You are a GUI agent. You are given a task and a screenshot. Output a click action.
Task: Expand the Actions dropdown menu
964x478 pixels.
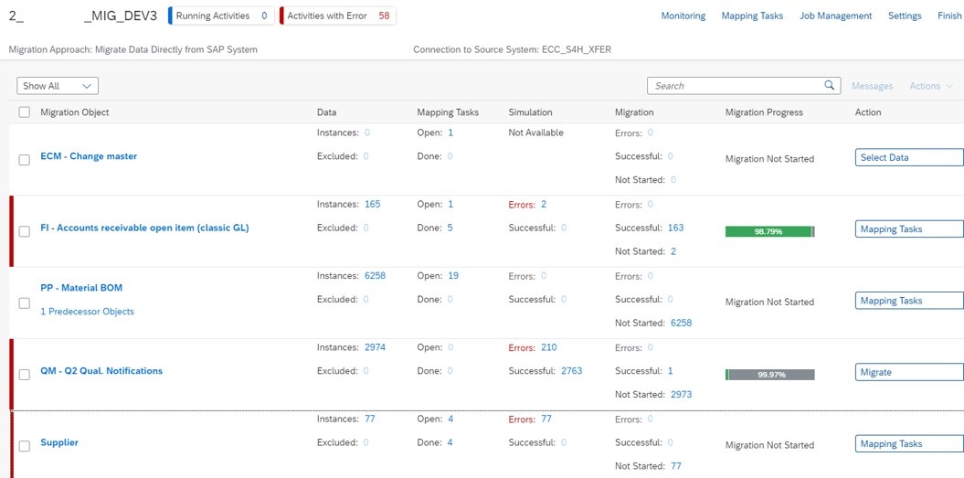click(931, 86)
